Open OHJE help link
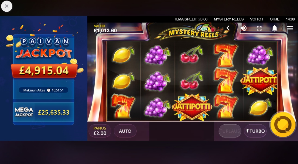Viewport: 298px width, 164px height. (x=274, y=19)
